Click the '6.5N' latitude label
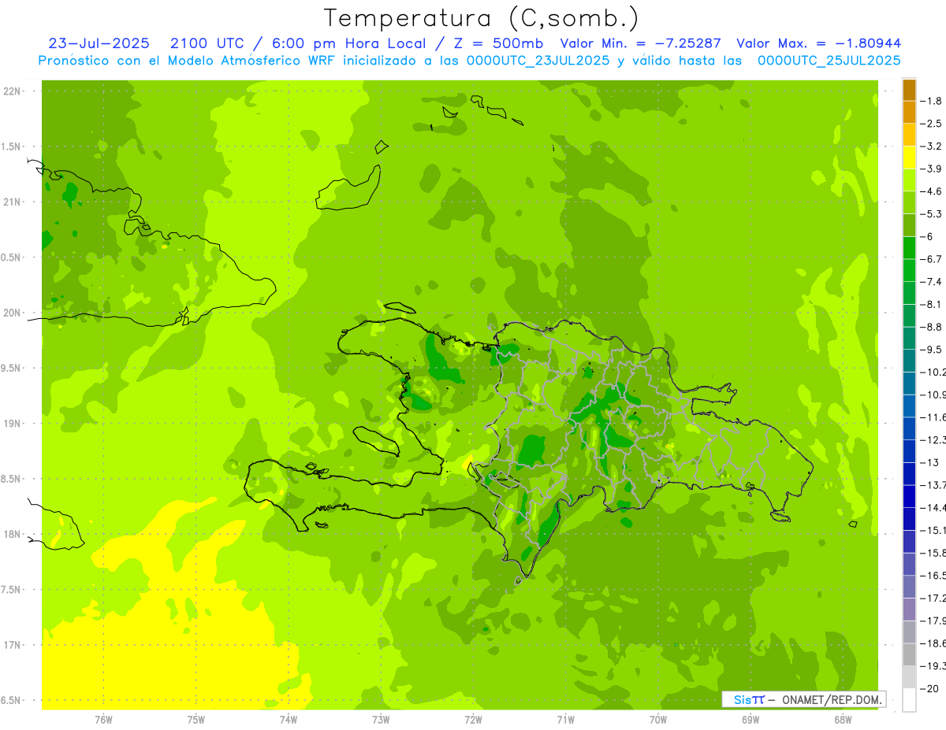Viewport: 946px width, 730px height. coord(12,700)
